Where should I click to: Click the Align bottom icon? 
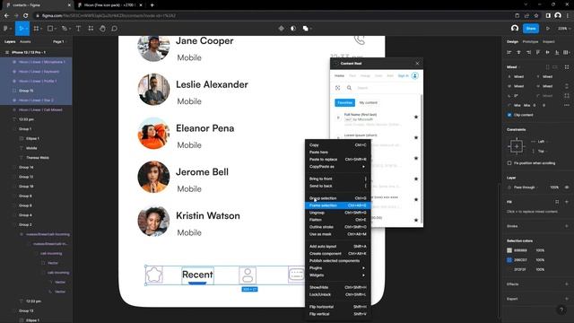pos(557,52)
